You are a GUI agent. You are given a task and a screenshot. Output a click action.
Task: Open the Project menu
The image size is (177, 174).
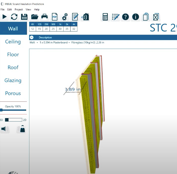point(18,9)
